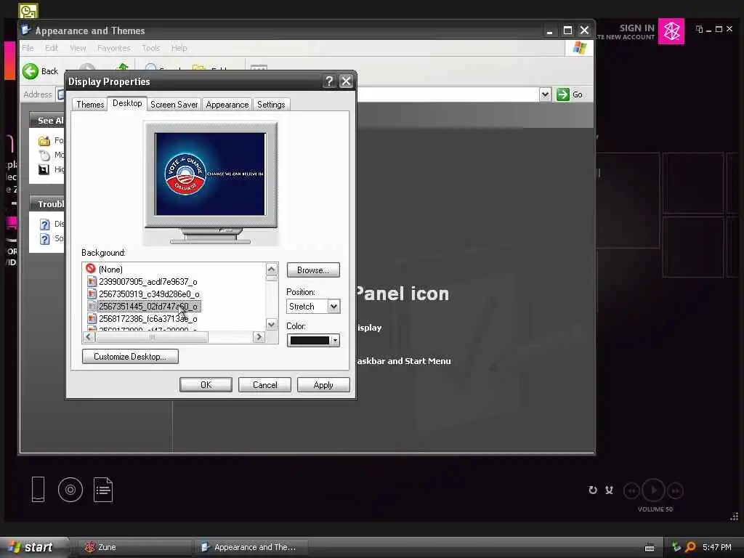
Task: Click the background list scroll left arrow
Action: 89,337
